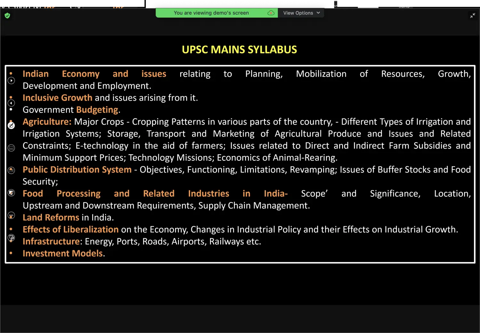Click "Energy, Ports, Roads, Airports, Railways etc." text
Viewport: 480px width, 333px height.
[x=173, y=242]
